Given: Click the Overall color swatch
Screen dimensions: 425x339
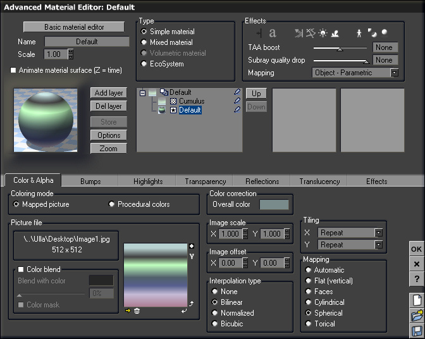Looking at the screenshot, I should (274, 204).
